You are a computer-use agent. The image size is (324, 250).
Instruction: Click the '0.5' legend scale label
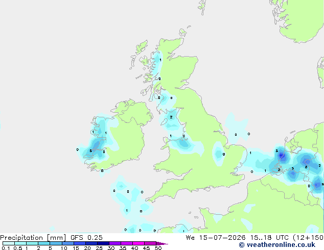point(17,248)
